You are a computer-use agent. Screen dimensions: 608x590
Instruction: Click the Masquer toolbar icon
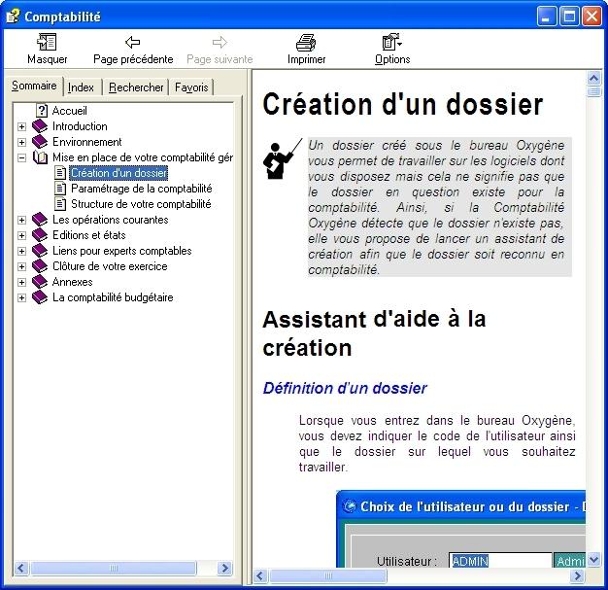(47, 42)
